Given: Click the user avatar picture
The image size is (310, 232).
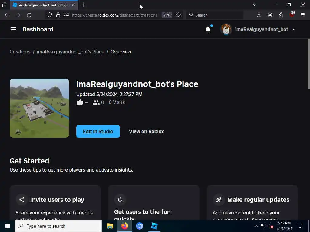Looking at the screenshot, I should point(226,29).
